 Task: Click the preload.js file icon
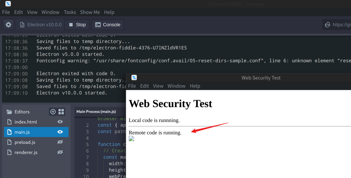coord(9,142)
